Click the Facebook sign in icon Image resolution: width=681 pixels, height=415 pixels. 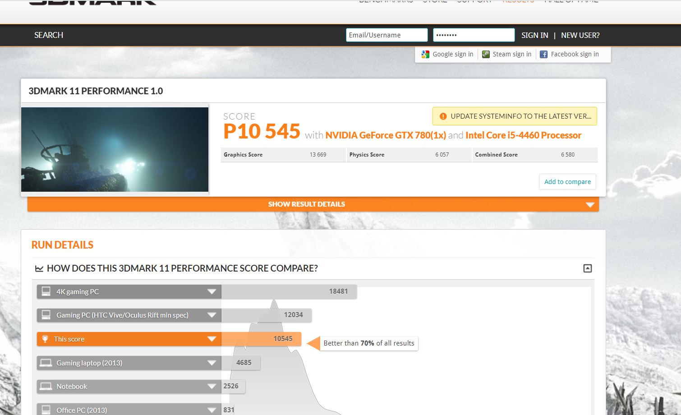pos(544,55)
